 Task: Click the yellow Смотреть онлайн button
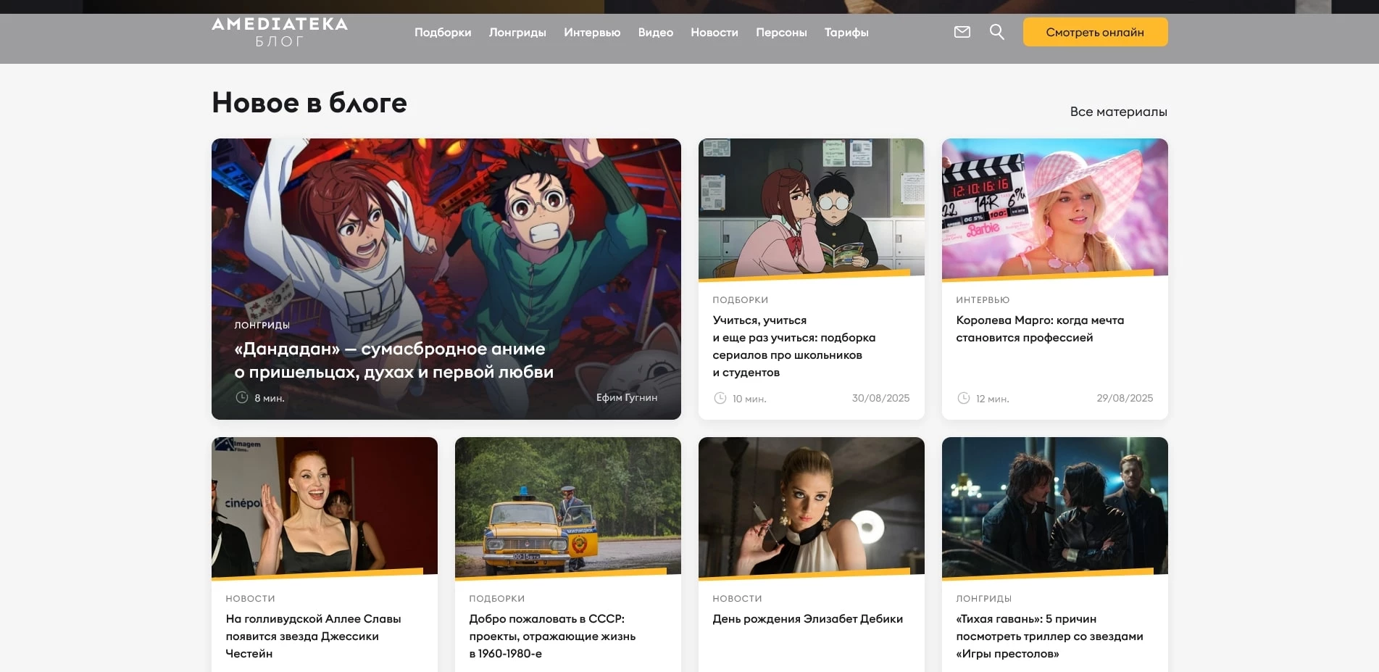(x=1094, y=32)
